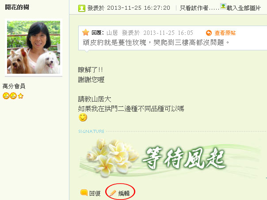Screen dimensions: 267x200
Task: Select 只看該作者 filter link
Action: (199, 8)
